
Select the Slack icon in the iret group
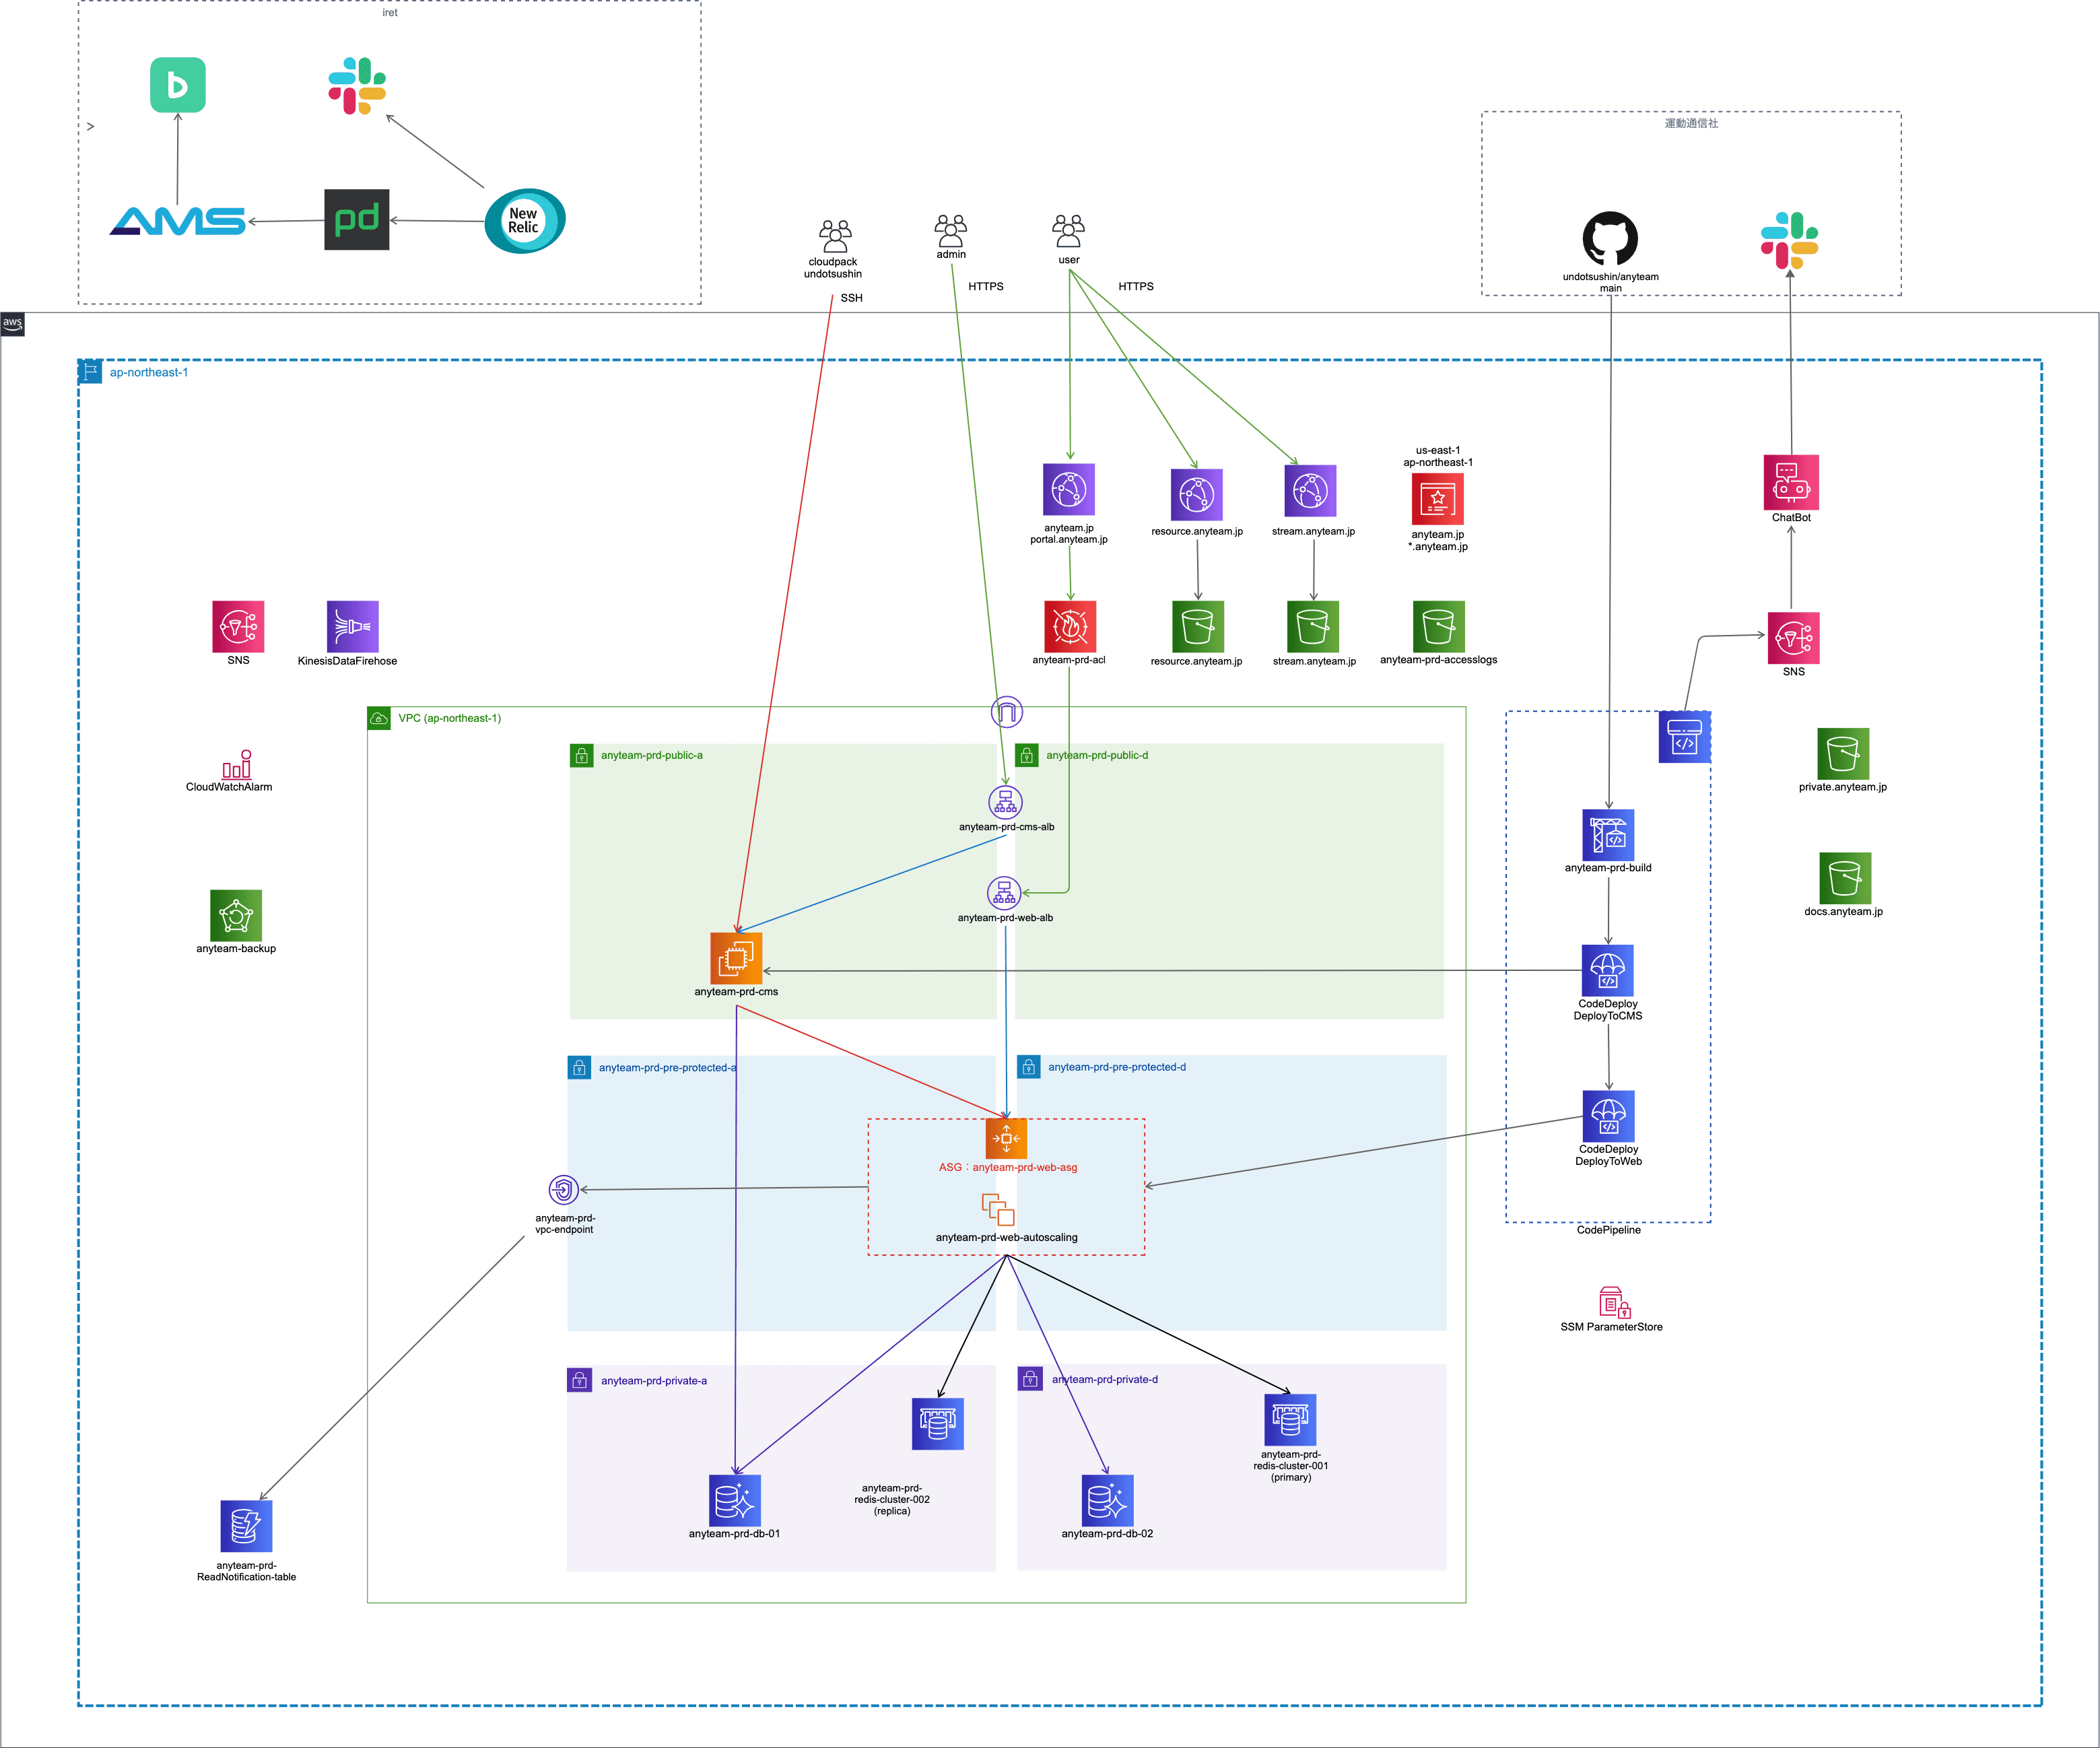(x=357, y=86)
